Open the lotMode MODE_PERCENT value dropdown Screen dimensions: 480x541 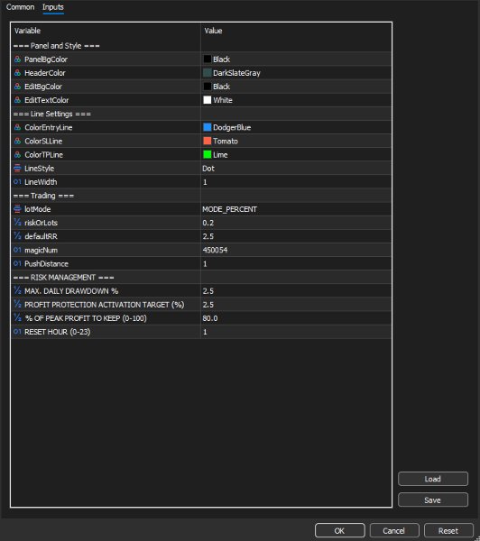tap(296, 209)
